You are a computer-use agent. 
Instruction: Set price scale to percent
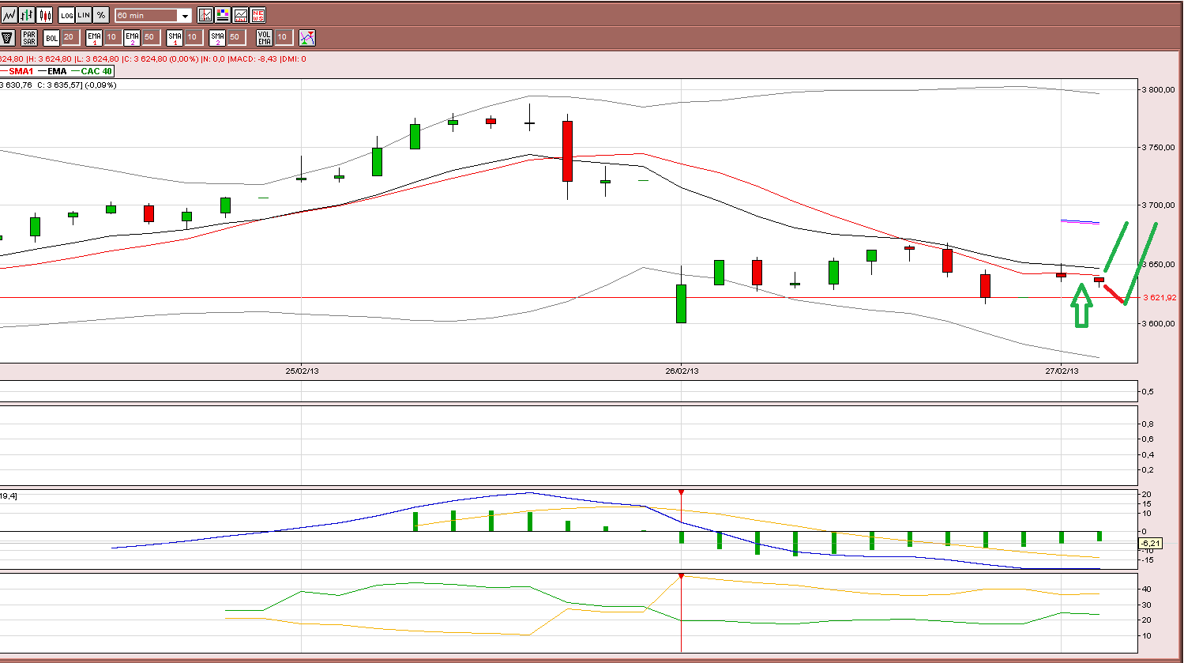101,15
